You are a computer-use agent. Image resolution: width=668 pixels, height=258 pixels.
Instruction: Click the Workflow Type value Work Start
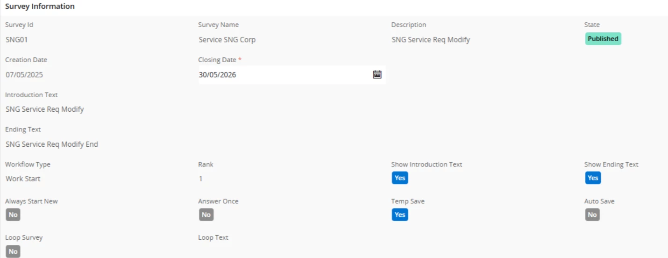pos(23,179)
